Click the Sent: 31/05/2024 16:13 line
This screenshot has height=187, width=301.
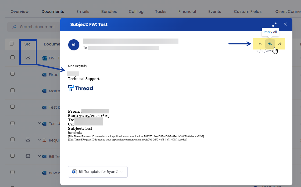89,116
